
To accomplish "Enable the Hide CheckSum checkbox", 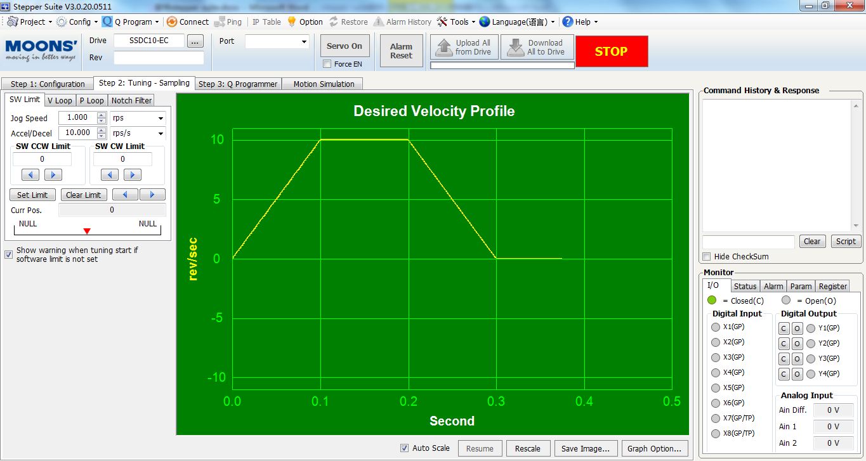I will point(707,257).
